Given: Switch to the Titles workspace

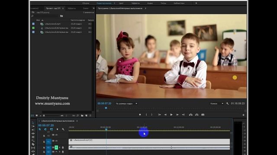Looking at the screenshot, I should (163, 3).
